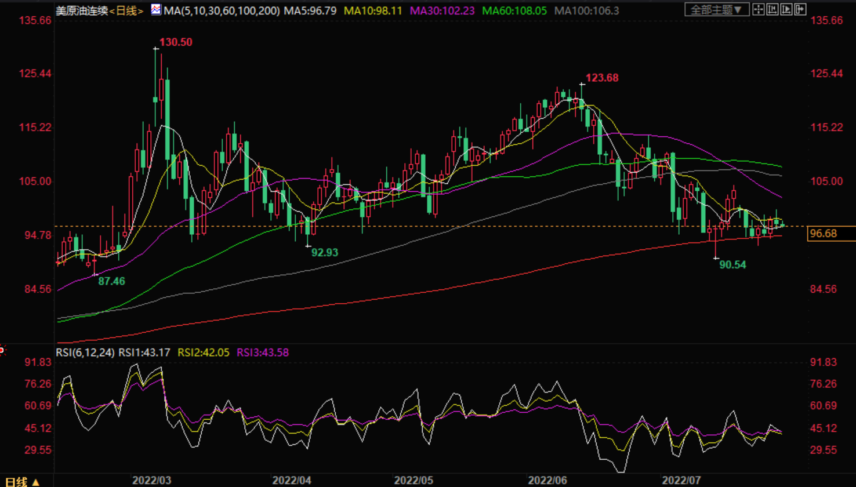Click the red alert marker icon
Image resolution: width=856 pixels, height=487 pixels.
[x=2, y=350]
